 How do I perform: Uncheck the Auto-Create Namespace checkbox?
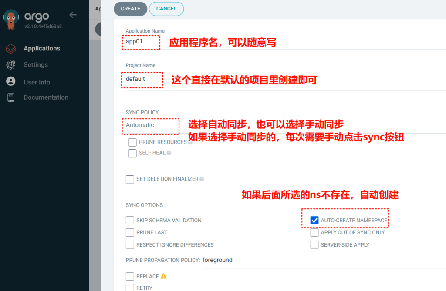tap(314, 221)
